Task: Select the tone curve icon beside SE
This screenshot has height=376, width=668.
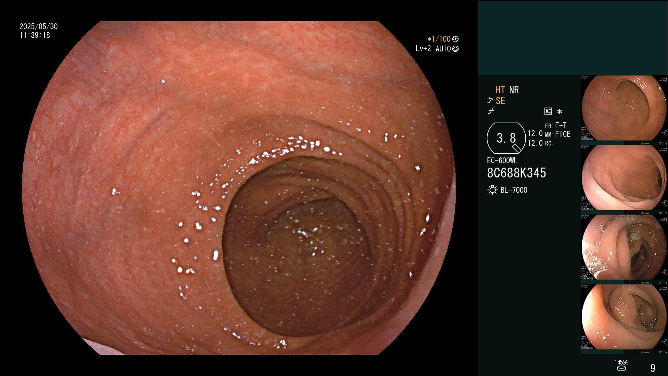Action: pyautogui.click(x=491, y=101)
